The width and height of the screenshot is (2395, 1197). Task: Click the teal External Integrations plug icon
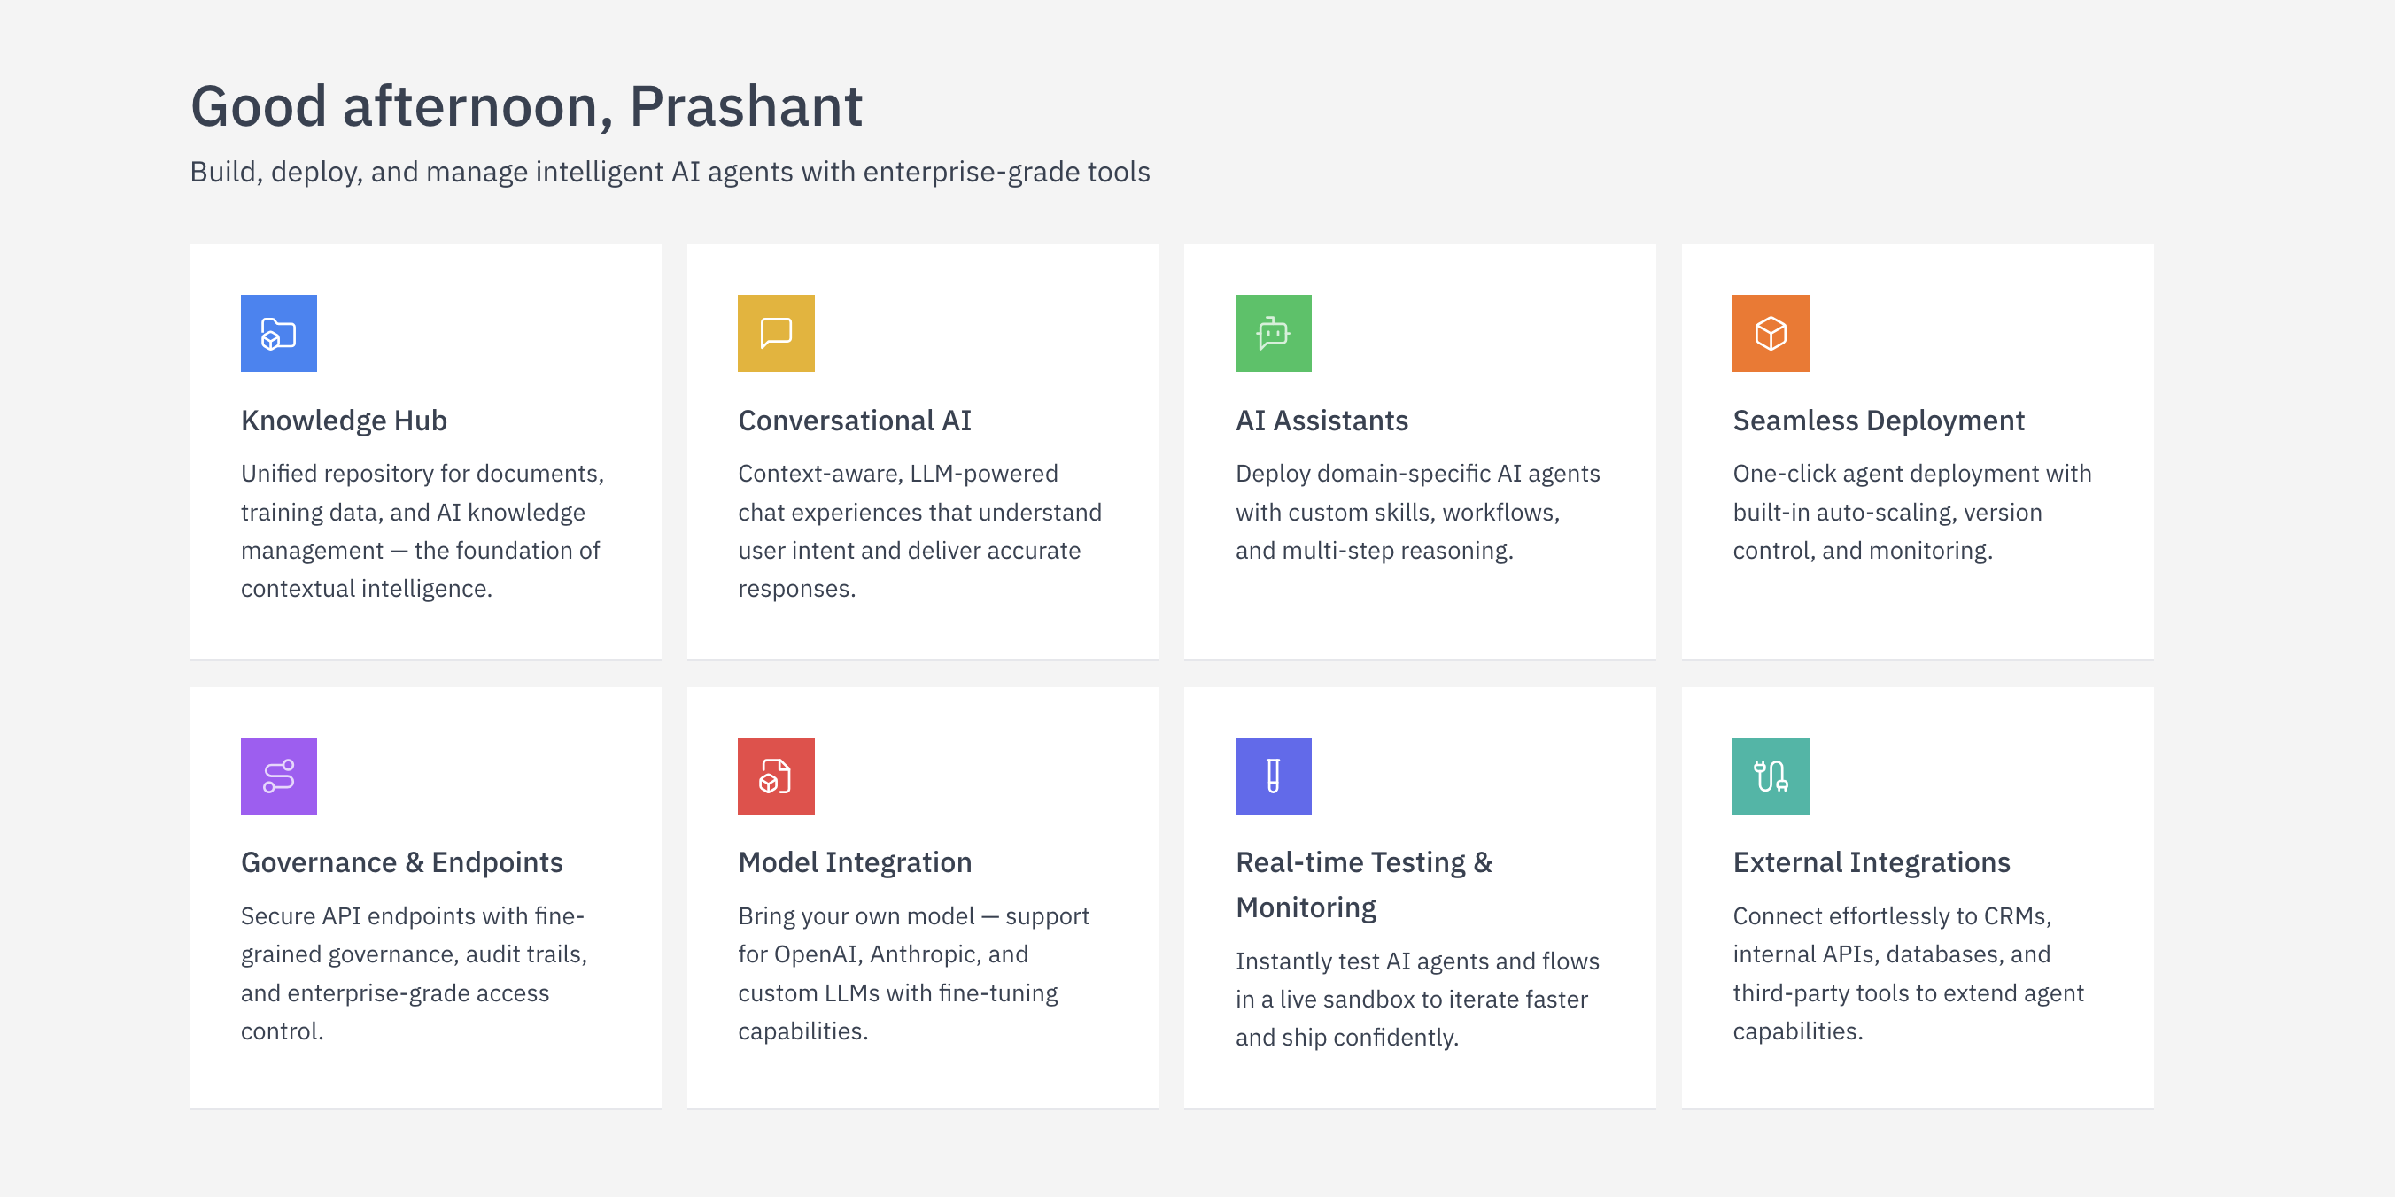(x=1771, y=775)
